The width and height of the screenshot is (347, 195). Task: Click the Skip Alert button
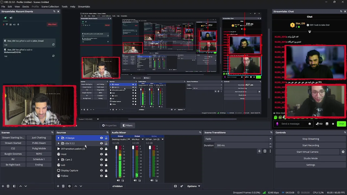[52, 24]
